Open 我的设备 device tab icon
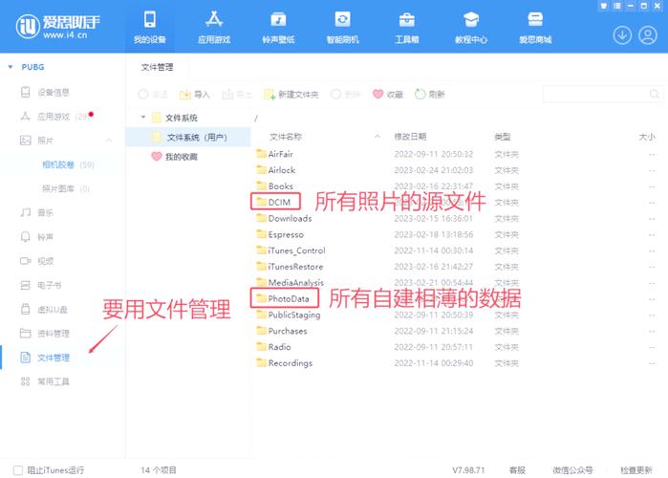The width and height of the screenshot is (668, 478). point(149,19)
